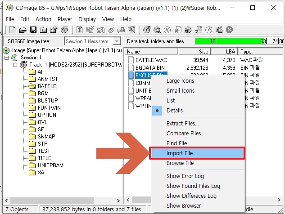Image resolution: width=285 pixels, height=214 pixels.
Task: Choose Browse File from context menu
Action: coord(198,163)
